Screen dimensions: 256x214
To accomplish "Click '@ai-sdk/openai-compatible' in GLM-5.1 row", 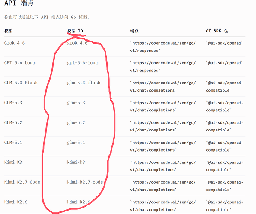I will 225,146.
